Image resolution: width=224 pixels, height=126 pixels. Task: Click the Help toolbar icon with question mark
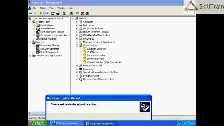click(64, 13)
